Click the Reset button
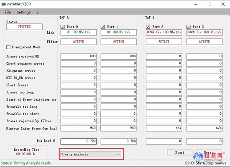 tap(209, 152)
